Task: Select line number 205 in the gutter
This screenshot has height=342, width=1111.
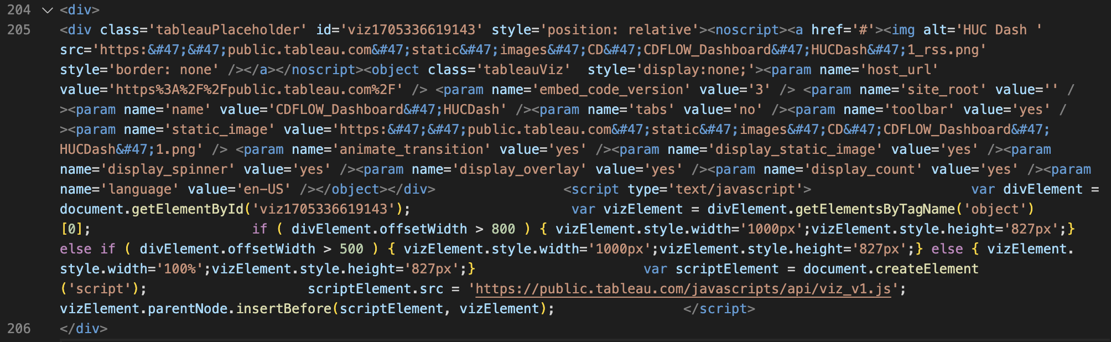Action: (19, 30)
